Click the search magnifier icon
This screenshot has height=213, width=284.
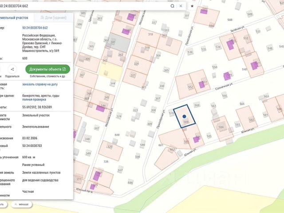[x=172, y=6]
